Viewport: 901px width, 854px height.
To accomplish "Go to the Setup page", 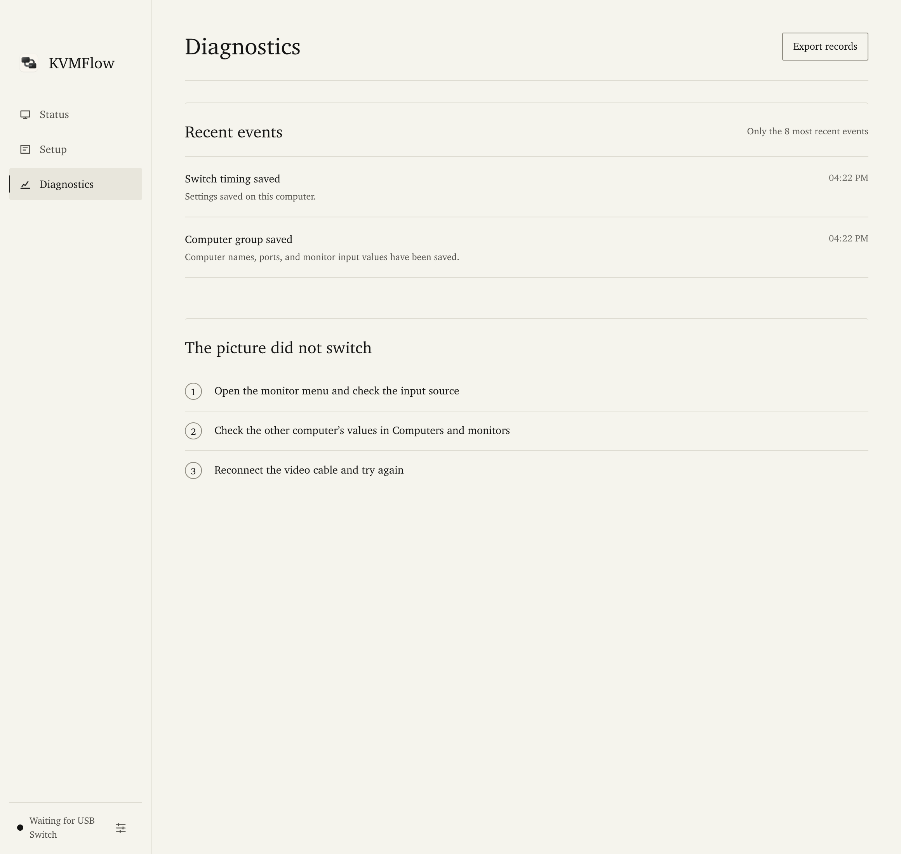I will tap(76, 149).
